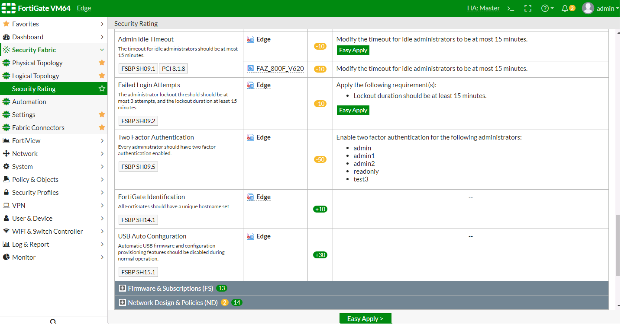Click the FAZ_800F_V620 device icon
This screenshot has width=621, height=324.
pos(250,68)
